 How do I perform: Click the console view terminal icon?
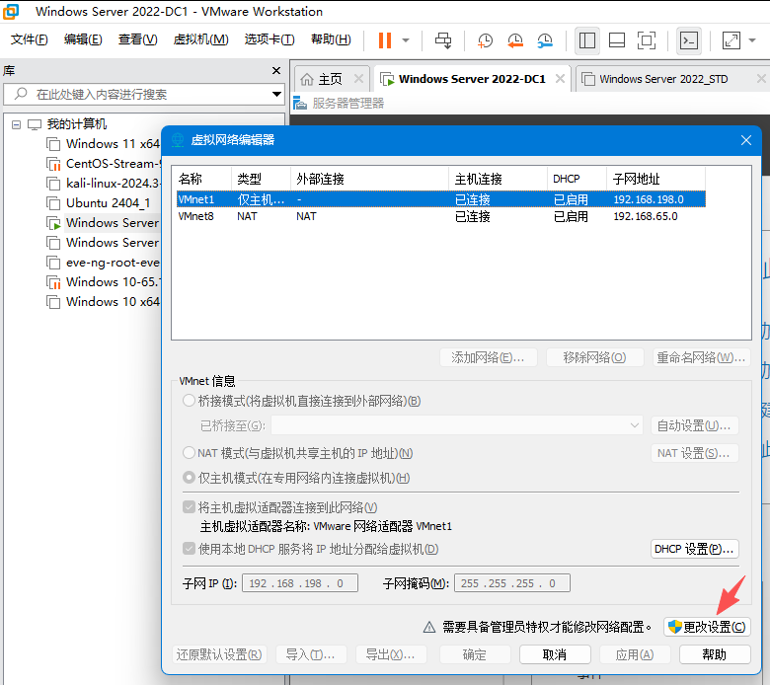[688, 40]
